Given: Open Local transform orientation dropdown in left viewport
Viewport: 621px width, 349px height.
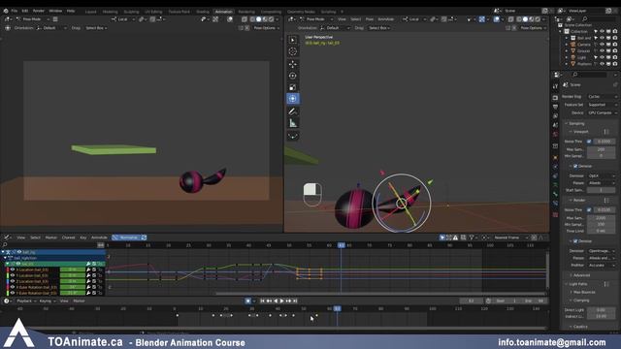Looking at the screenshot, I should (122, 19).
